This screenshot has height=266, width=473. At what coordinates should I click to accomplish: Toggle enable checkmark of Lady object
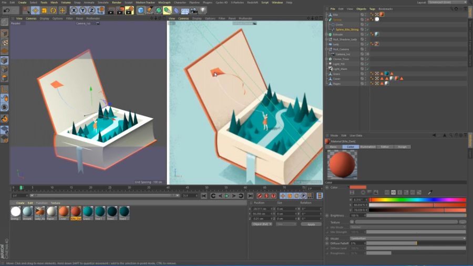coord(367,44)
